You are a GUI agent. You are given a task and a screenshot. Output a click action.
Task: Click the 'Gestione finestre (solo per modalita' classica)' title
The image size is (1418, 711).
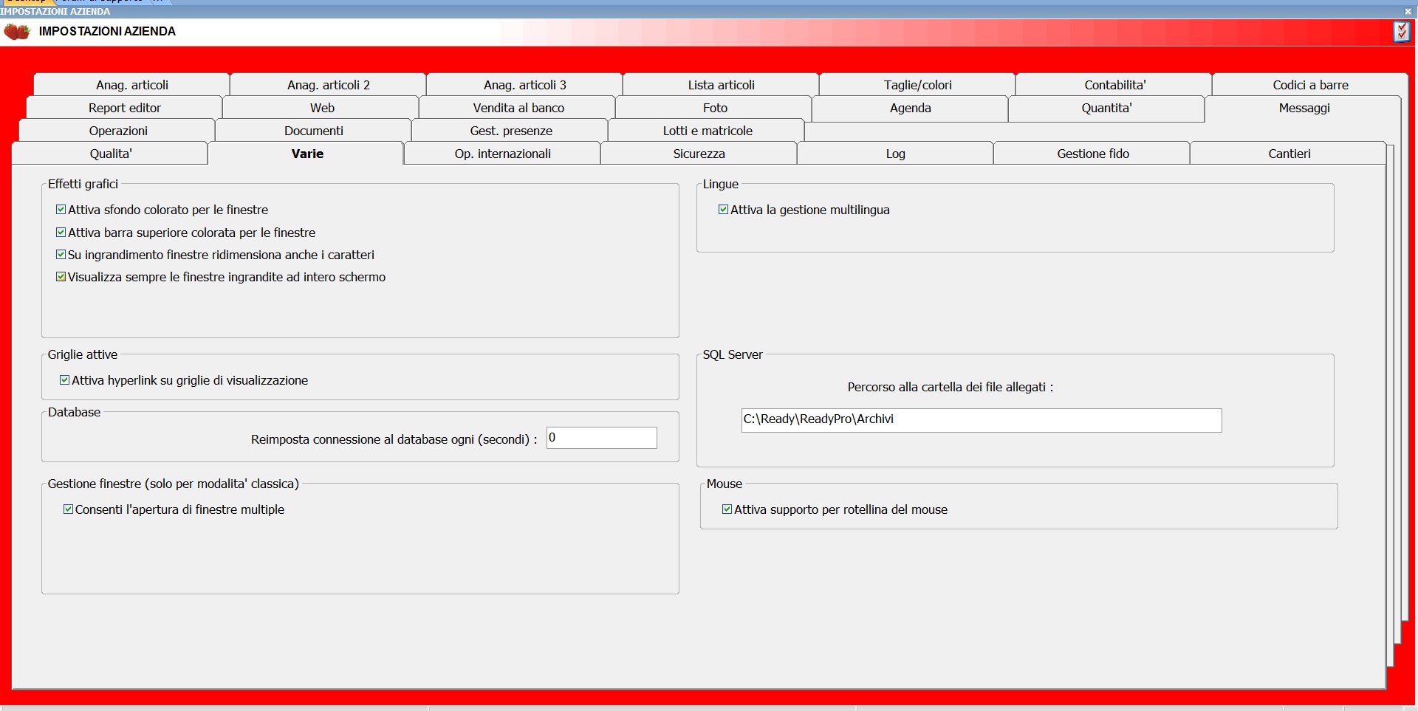(174, 484)
